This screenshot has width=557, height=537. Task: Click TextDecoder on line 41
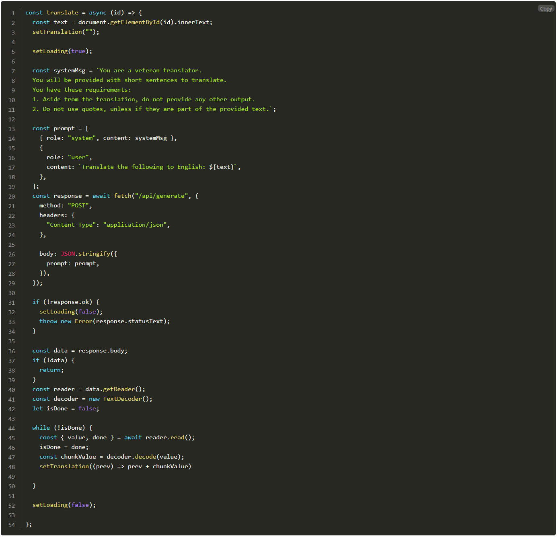click(123, 399)
